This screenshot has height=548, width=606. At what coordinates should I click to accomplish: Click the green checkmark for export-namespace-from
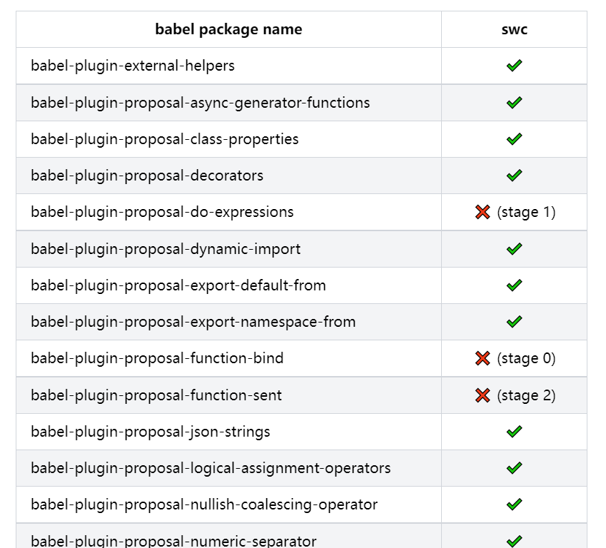[x=514, y=322]
